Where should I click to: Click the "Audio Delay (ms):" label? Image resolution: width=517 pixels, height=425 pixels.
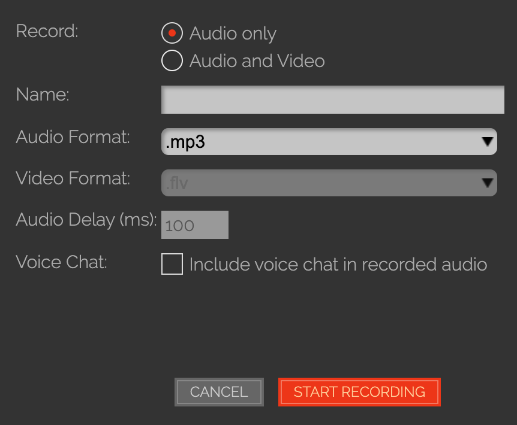[86, 220]
